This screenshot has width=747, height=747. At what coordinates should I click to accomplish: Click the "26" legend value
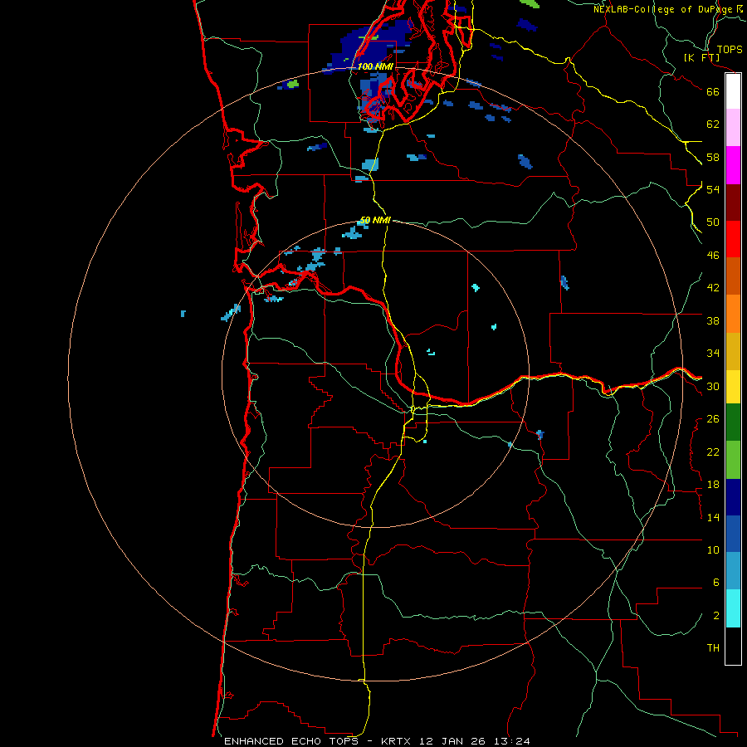tap(713, 419)
